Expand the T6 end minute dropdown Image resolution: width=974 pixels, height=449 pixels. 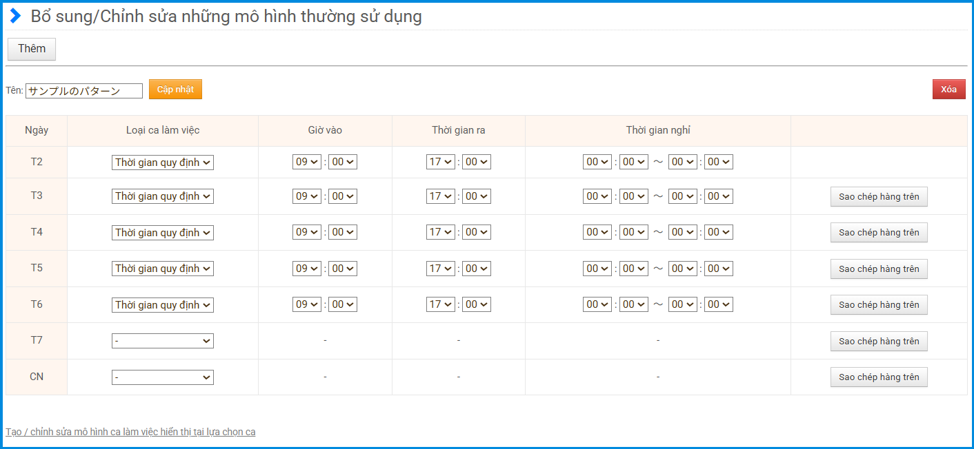pos(476,305)
